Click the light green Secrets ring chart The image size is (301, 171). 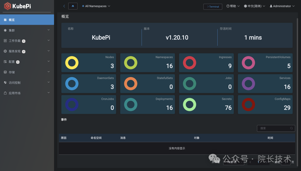tap(190, 105)
